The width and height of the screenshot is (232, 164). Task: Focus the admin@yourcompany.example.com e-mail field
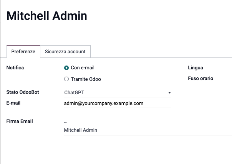tap(115, 103)
